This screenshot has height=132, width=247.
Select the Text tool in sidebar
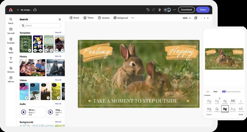click(11, 60)
